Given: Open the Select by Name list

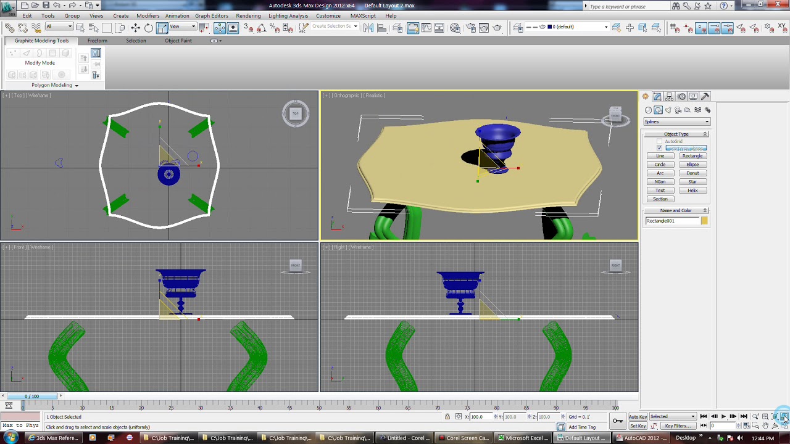Looking at the screenshot, I should (x=94, y=28).
